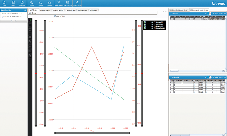Toggle the Log scale chart button

click(30, 46)
